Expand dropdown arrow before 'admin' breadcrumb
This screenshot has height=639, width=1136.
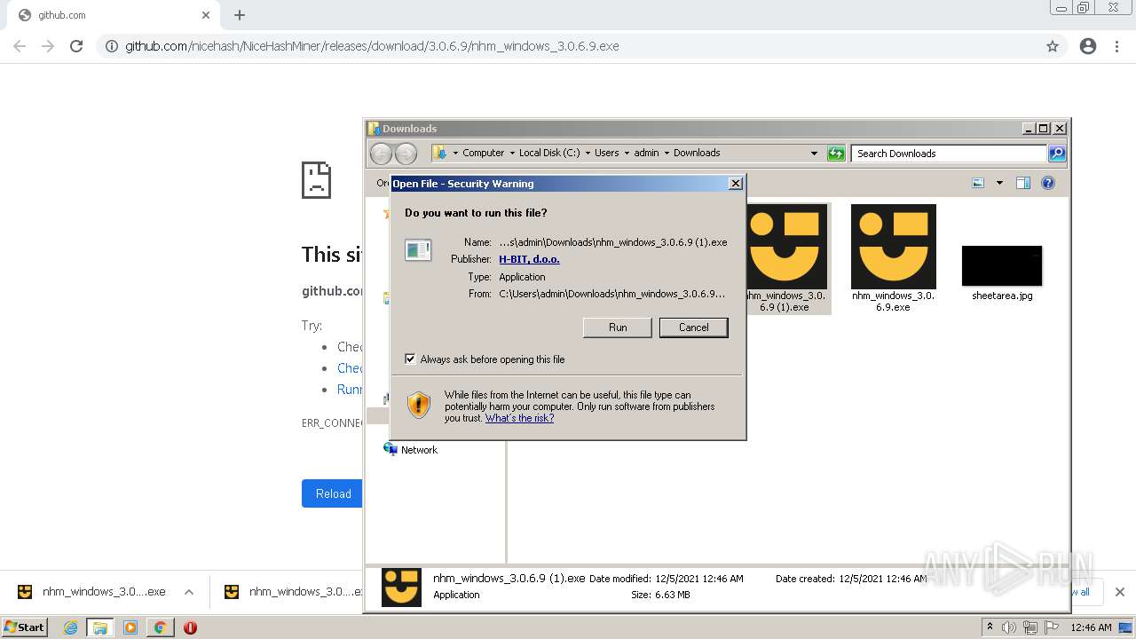(x=626, y=154)
